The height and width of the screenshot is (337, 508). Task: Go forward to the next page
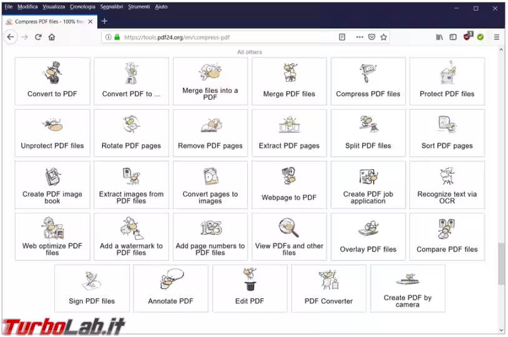tap(24, 37)
